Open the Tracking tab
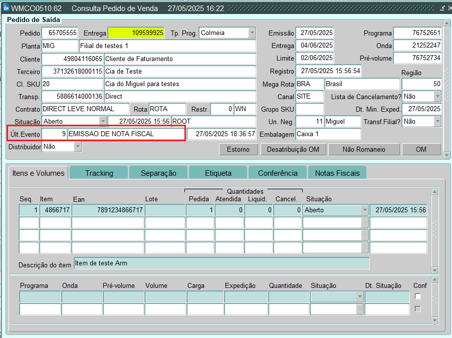The width and height of the screenshot is (452, 338). point(99,173)
